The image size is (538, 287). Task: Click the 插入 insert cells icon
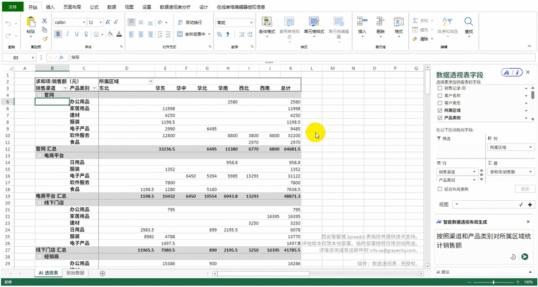point(362,22)
